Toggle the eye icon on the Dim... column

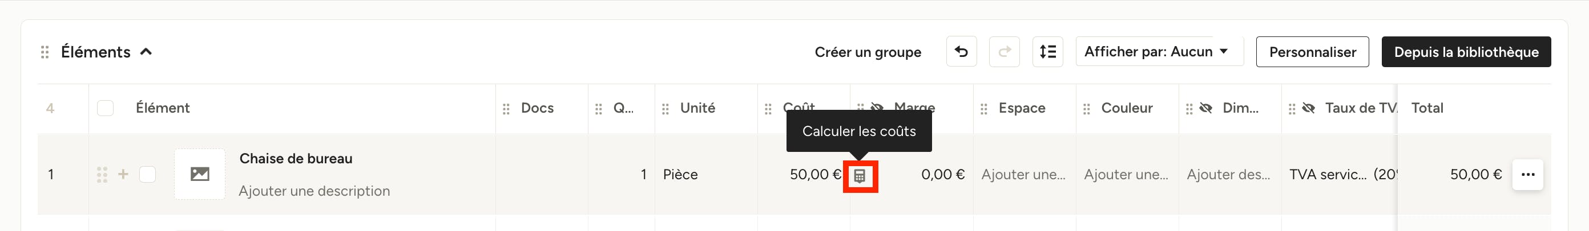tap(1205, 108)
